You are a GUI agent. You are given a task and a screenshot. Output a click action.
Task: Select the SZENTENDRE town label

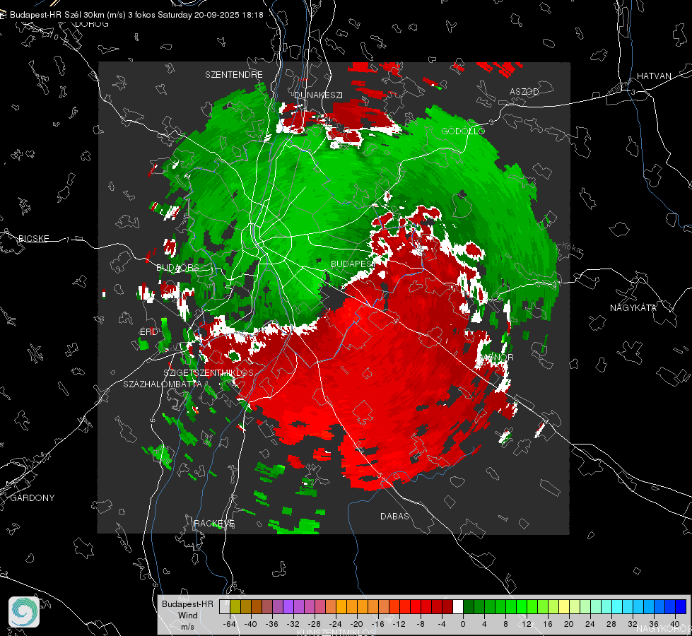coord(234,75)
